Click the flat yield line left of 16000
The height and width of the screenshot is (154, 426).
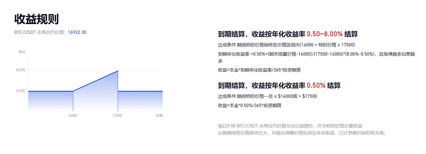50,91
